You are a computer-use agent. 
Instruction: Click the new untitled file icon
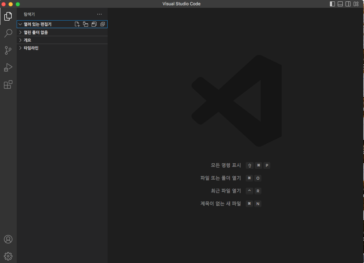click(x=77, y=24)
